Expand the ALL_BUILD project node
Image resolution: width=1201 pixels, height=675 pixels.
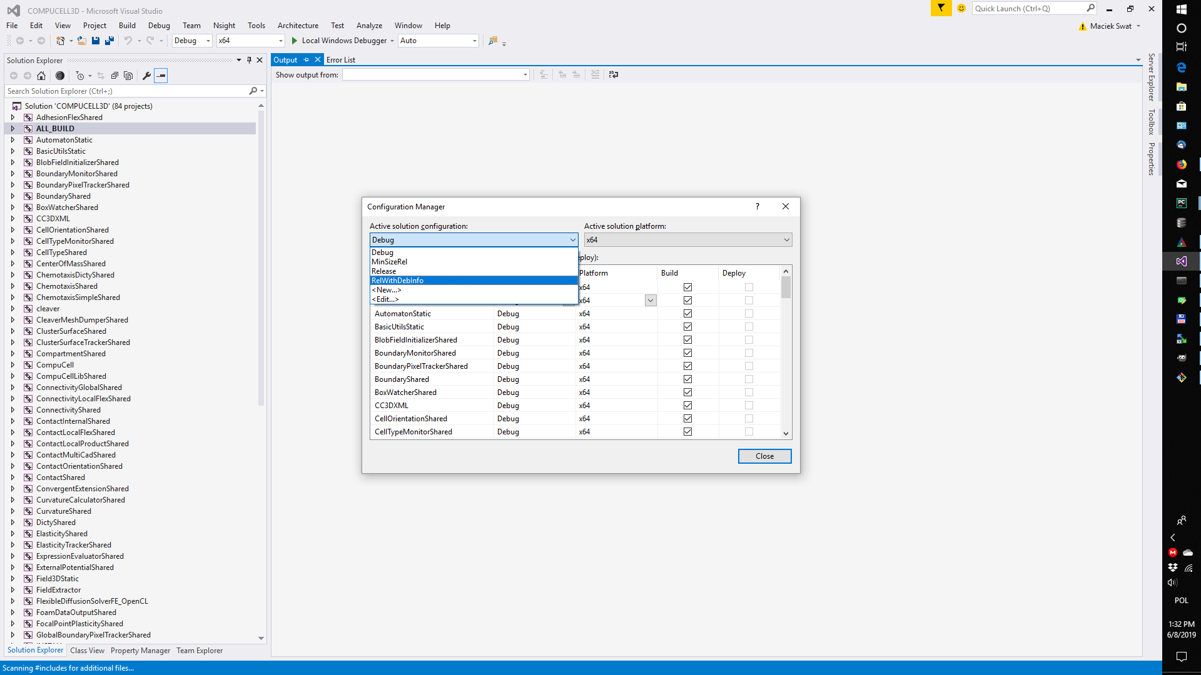coord(13,129)
